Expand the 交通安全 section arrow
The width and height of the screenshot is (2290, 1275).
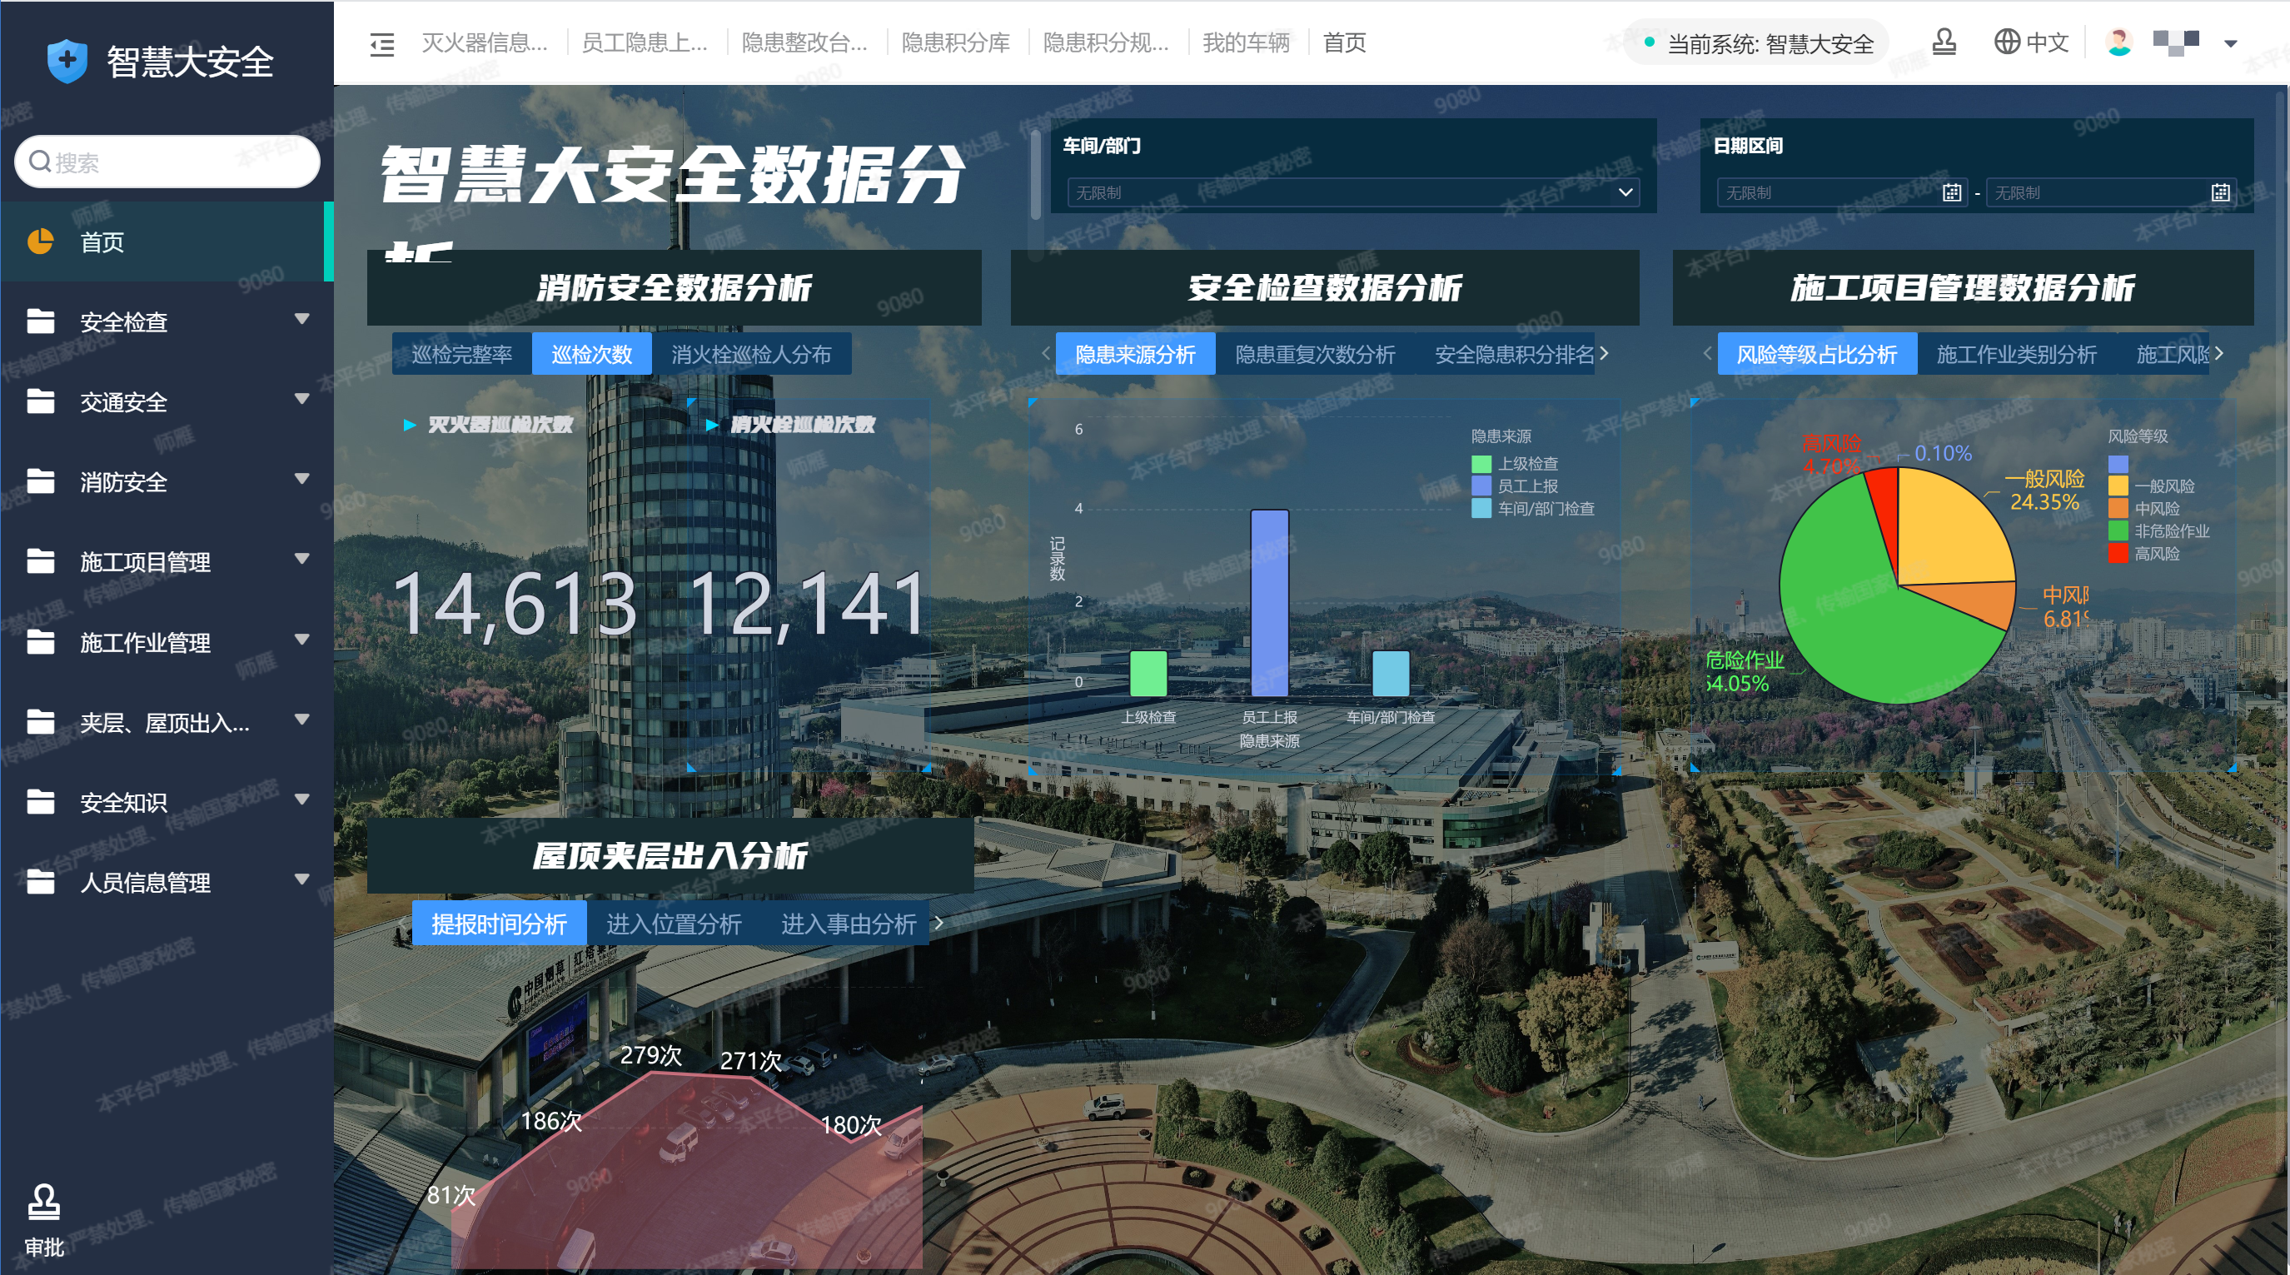point(301,402)
